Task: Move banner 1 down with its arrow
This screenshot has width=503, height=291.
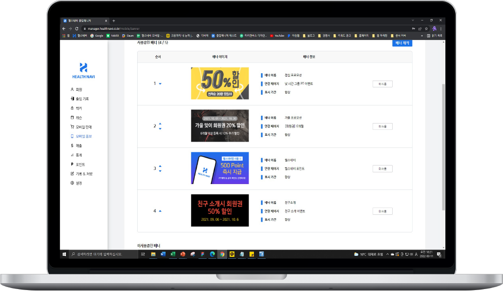Action: pos(160,84)
